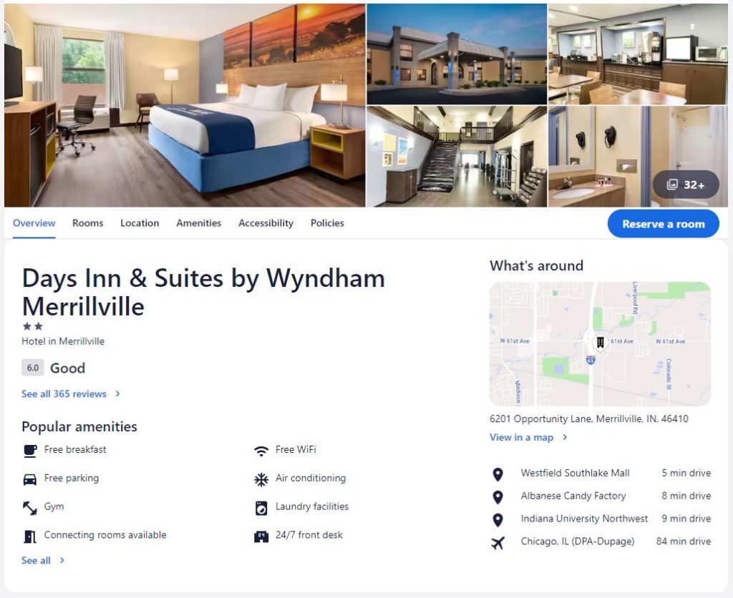Click the airplane icon beside Chicago airport
Screen dimensions: 733x598
pos(498,542)
